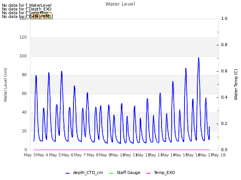The height and width of the screenshot is (180, 241).
Task: Click the 80 left y-axis label
Action: click(x=24, y=75)
